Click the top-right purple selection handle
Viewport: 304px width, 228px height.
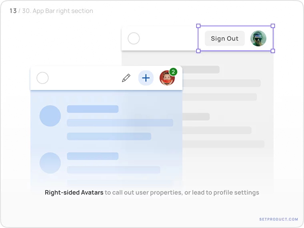tap(273, 26)
